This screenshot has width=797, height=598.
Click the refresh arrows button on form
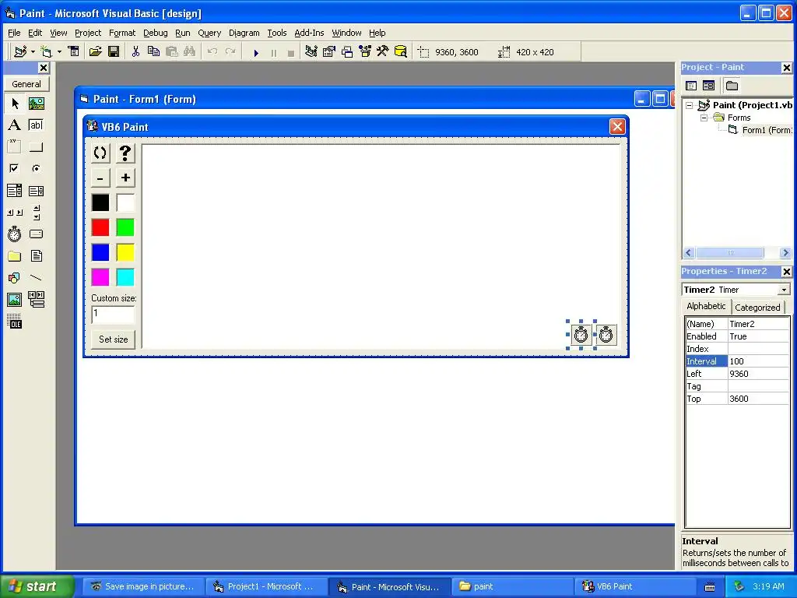(x=100, y=153)
